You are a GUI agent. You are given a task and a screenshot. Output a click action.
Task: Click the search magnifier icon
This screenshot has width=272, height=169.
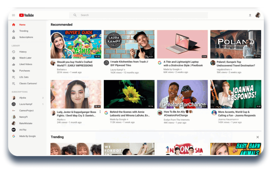(75, 15)
